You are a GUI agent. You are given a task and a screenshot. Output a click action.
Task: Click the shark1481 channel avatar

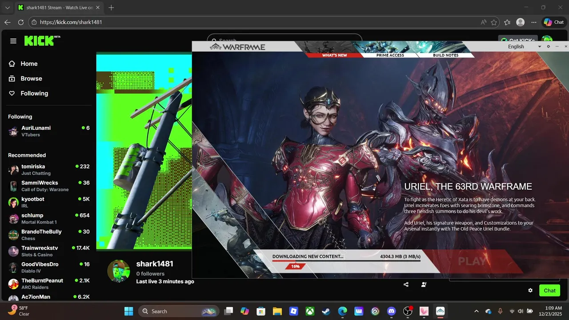pos(119,271)
